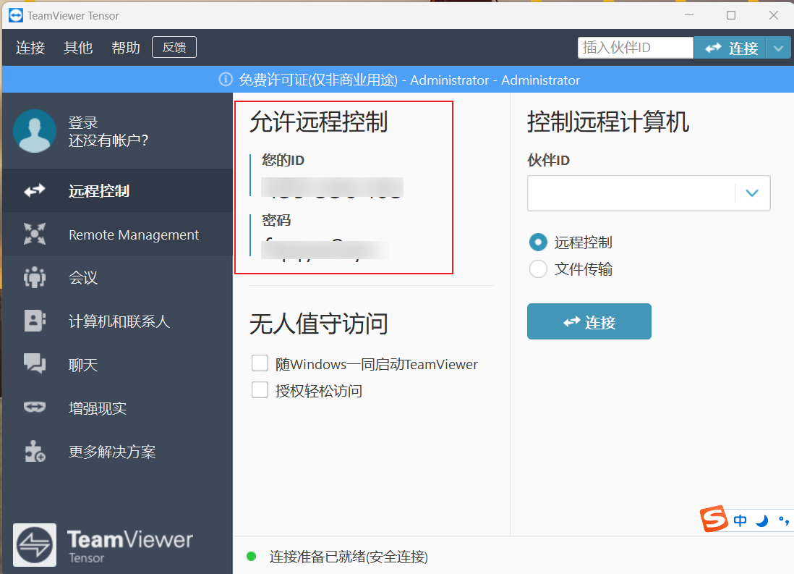This screenshot has width=794, height=574.
Task: Close the TeamViewer Tensor window
Action: point(773,15)
